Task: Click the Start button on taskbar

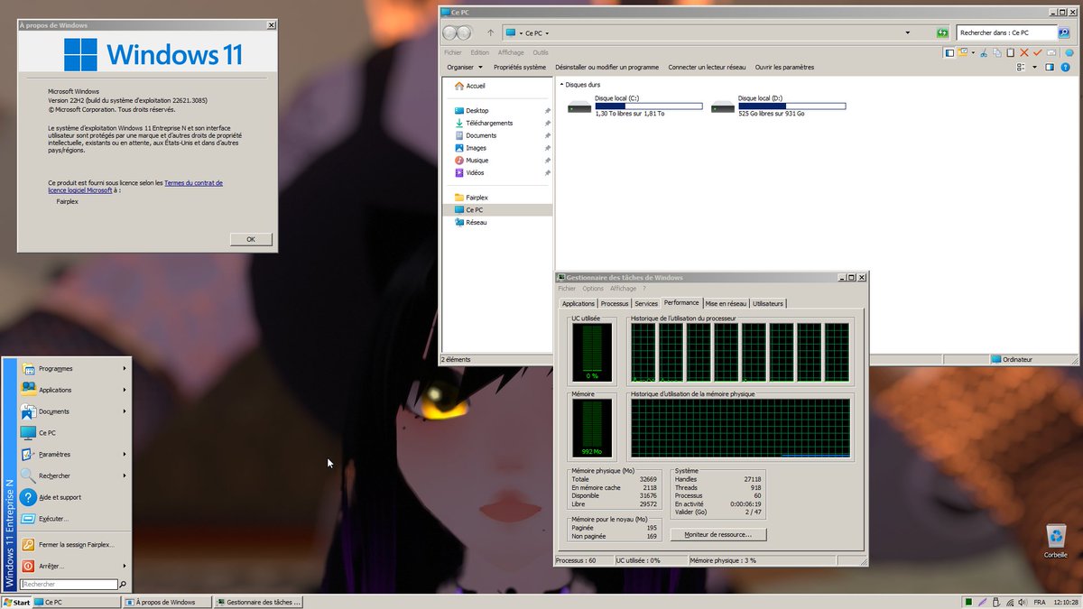Action: [x=16, y=602]
